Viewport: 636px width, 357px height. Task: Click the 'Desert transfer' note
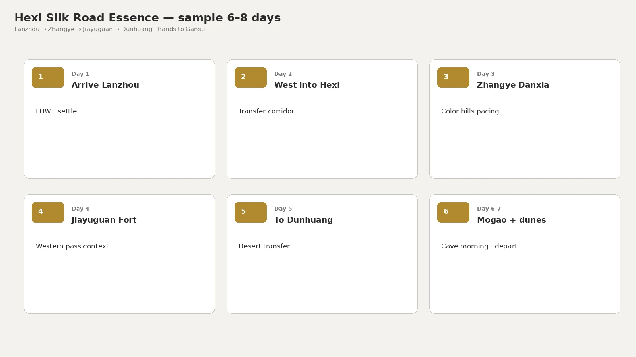coord(264,246)
